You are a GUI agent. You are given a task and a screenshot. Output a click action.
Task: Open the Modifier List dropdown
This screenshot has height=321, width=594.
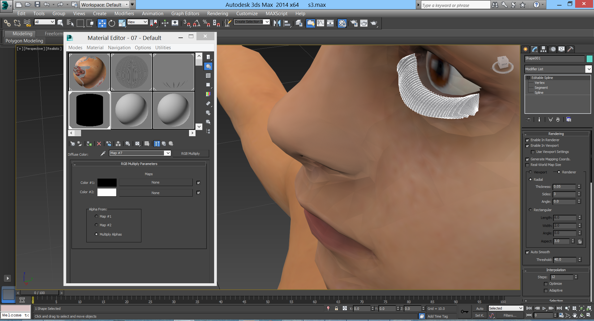pyautogui.click(x=588, y=69)
